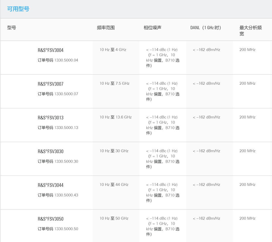The width and height of the screenshot is (272, 242).
Task: Click the DANL (1 GHz 时) column header
Action: [x=205, y=28]
